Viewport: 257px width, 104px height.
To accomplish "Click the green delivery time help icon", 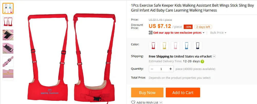I will (x=203, y=61).
